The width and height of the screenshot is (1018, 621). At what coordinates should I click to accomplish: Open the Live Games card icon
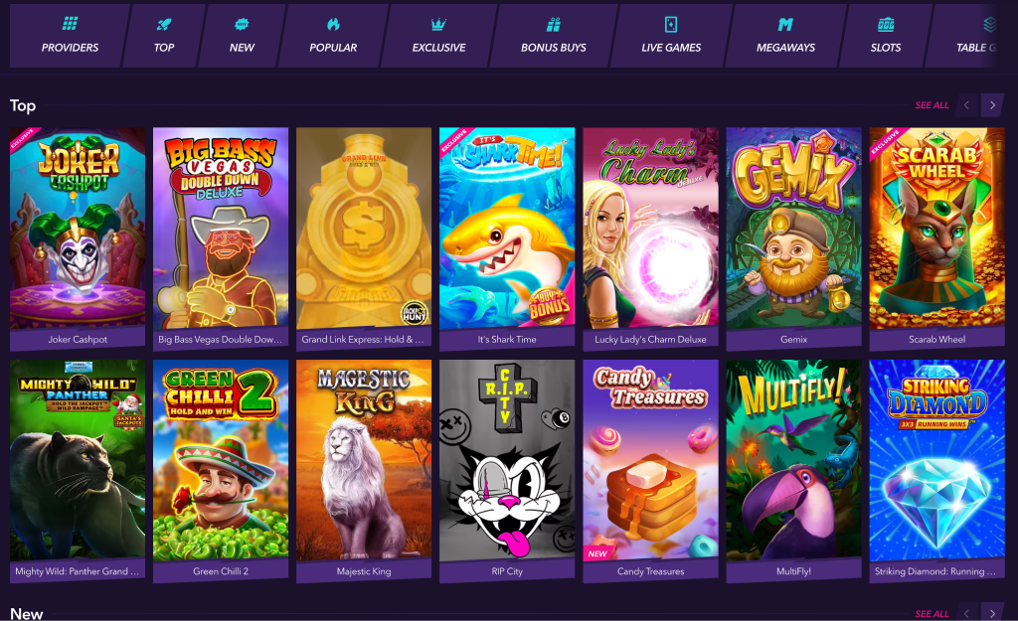point(671,25)
